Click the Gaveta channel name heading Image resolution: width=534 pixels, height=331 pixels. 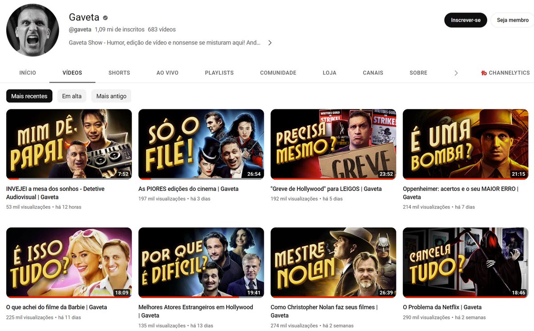84,17
